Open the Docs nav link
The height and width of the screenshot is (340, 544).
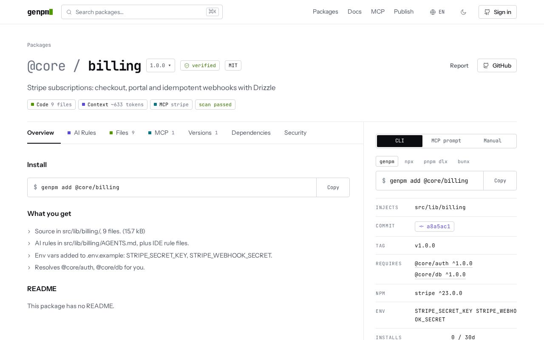(354, 12)
